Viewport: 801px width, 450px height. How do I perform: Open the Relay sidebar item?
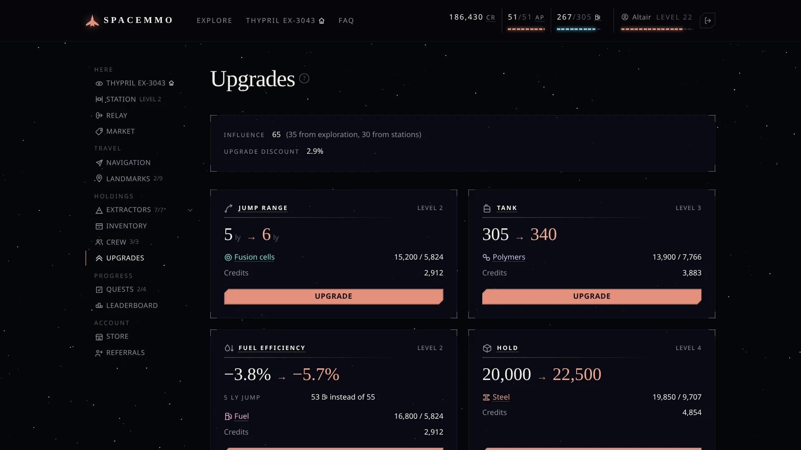pos(111,115)
